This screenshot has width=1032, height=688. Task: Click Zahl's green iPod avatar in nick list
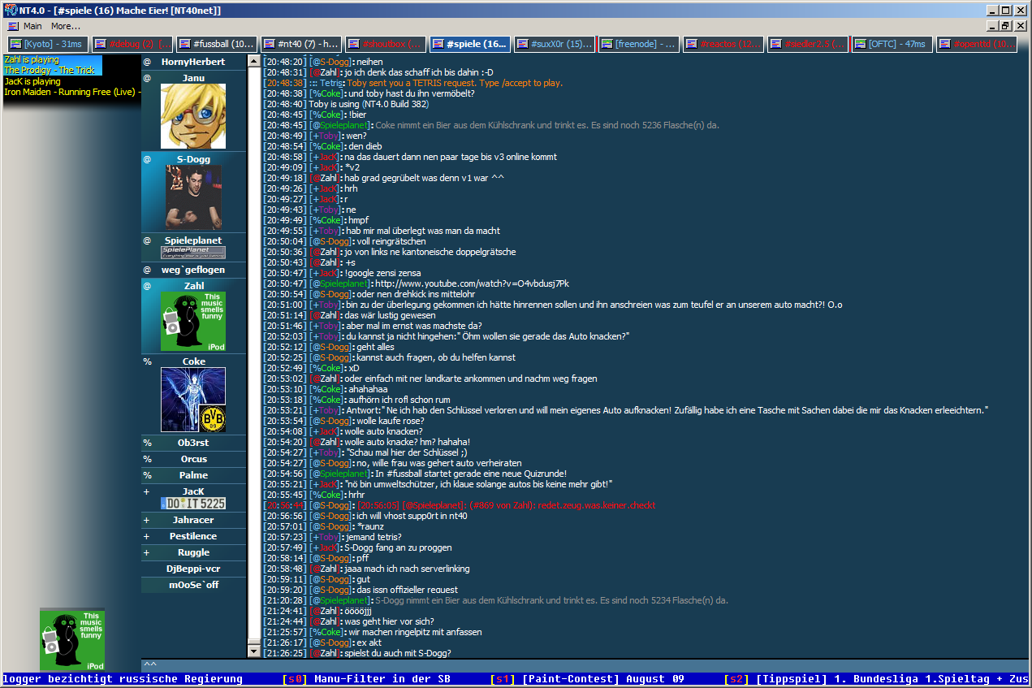tap(193, 322)
